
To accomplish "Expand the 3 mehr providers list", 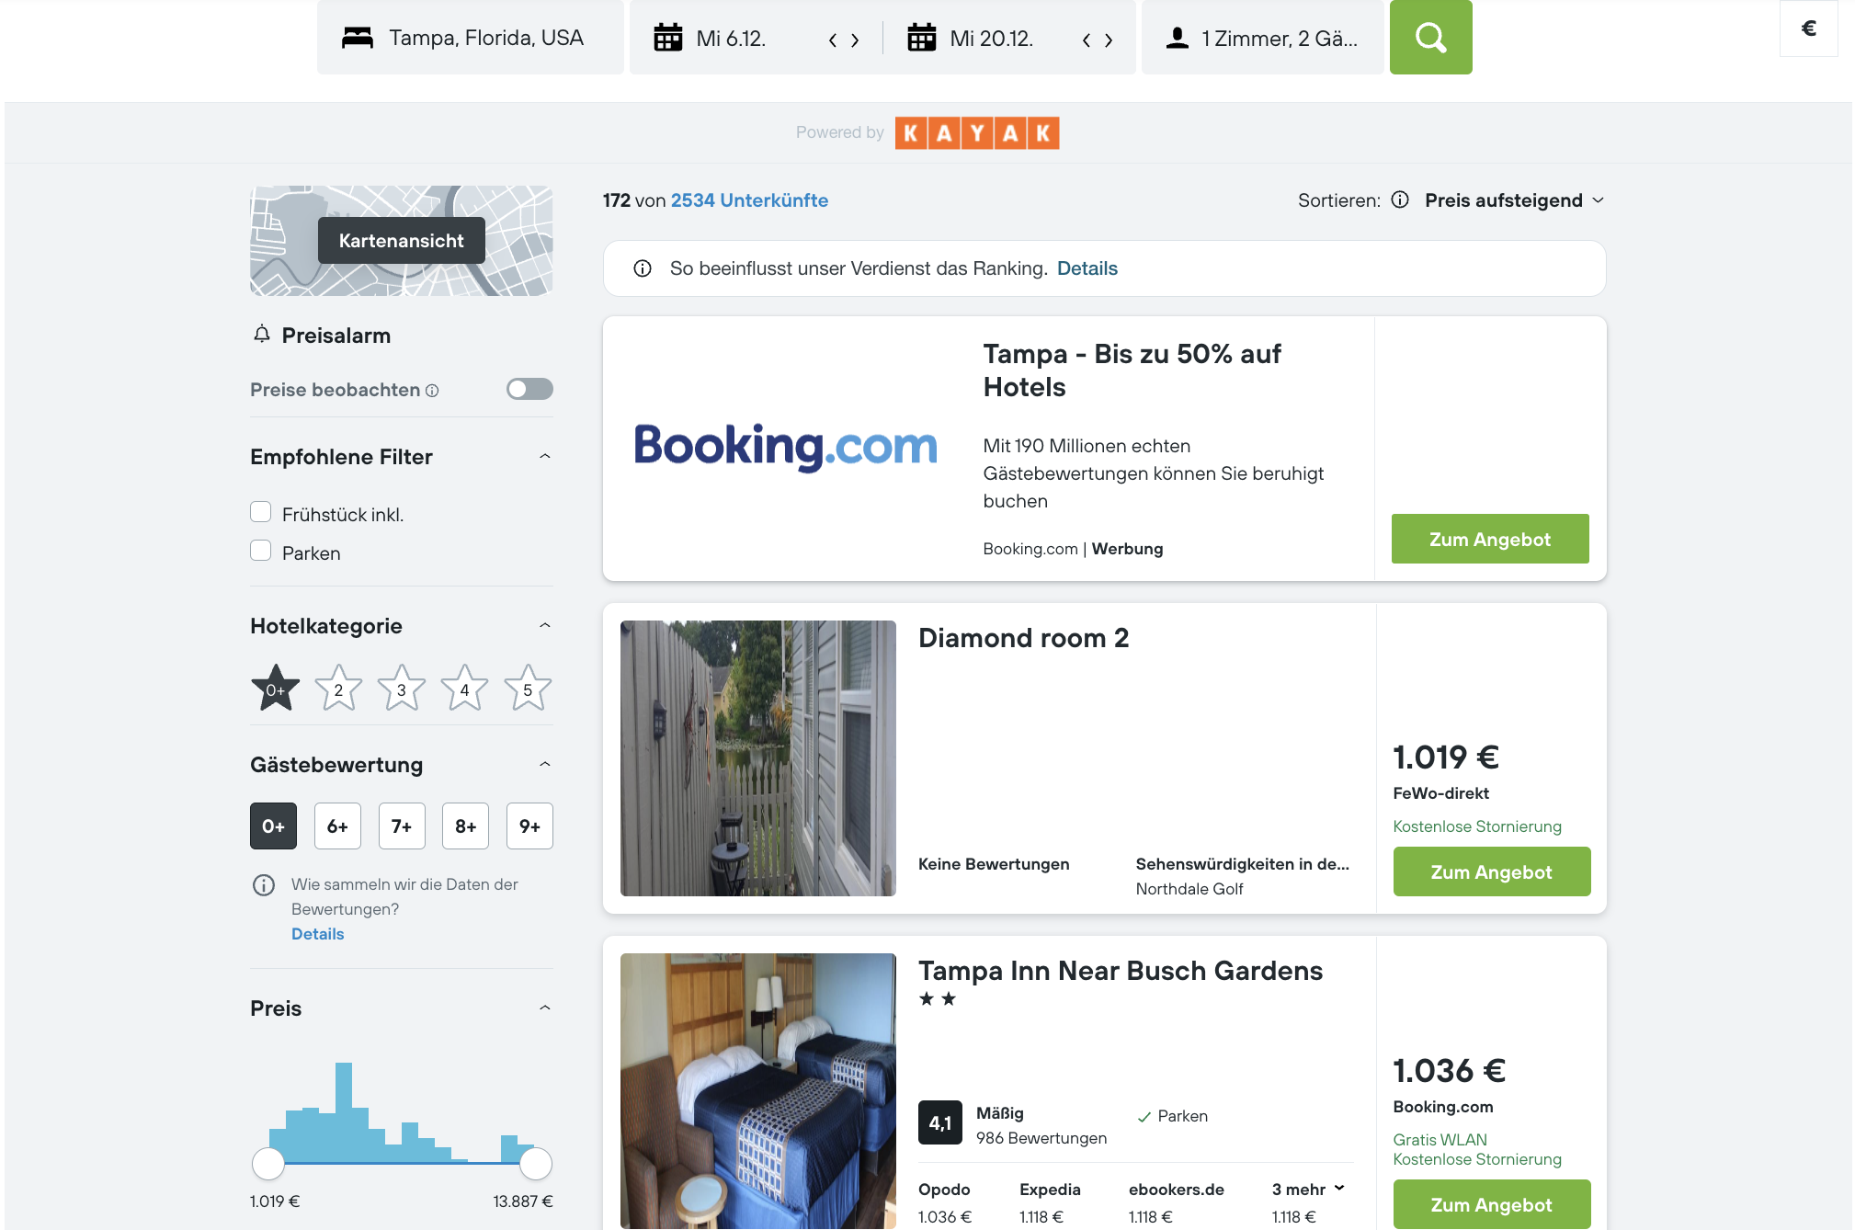I will (x=1308, y=1190).
